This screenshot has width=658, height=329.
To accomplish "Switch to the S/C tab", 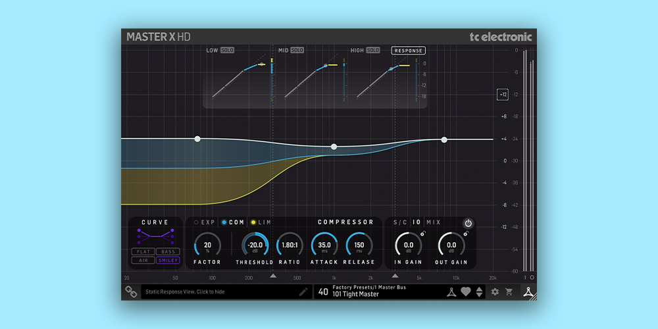I will pos(399,222).
